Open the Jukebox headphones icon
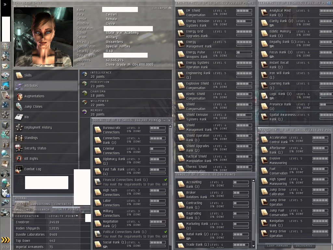Image resolution: width=333 pixels, height=250 pixels. point(5,174)
